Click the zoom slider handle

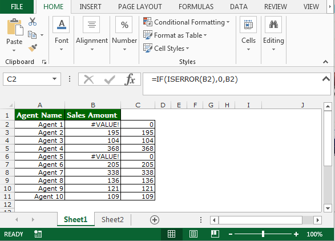[263, 234]
